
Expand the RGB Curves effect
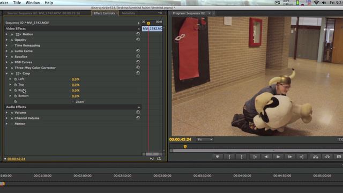(6, 62)
